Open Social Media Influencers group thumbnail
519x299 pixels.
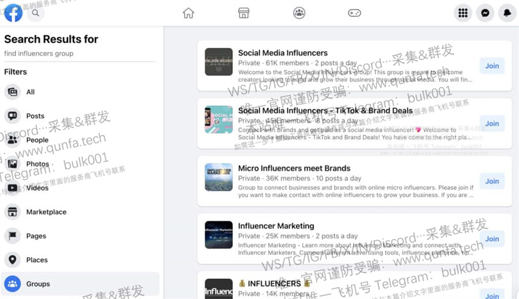(219, 62)
